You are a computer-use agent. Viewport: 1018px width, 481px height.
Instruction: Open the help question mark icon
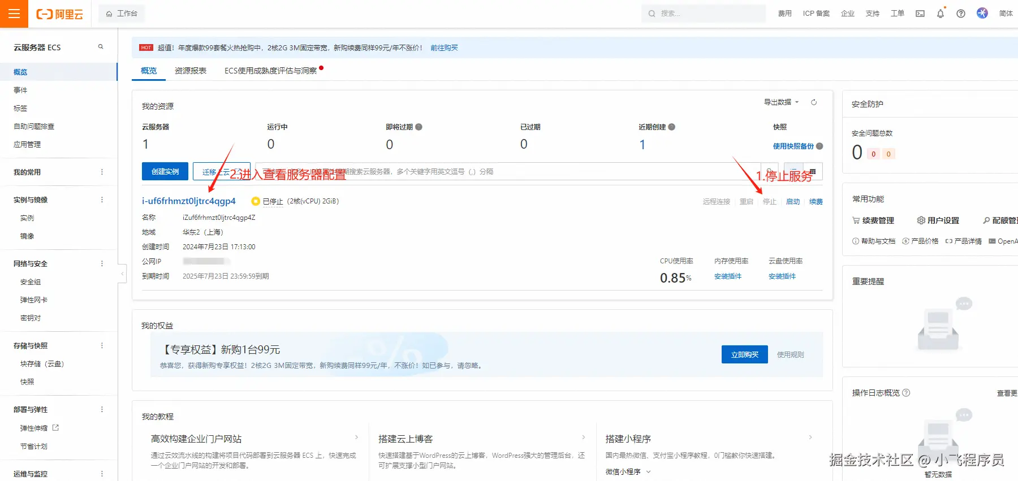coord(961,14)
